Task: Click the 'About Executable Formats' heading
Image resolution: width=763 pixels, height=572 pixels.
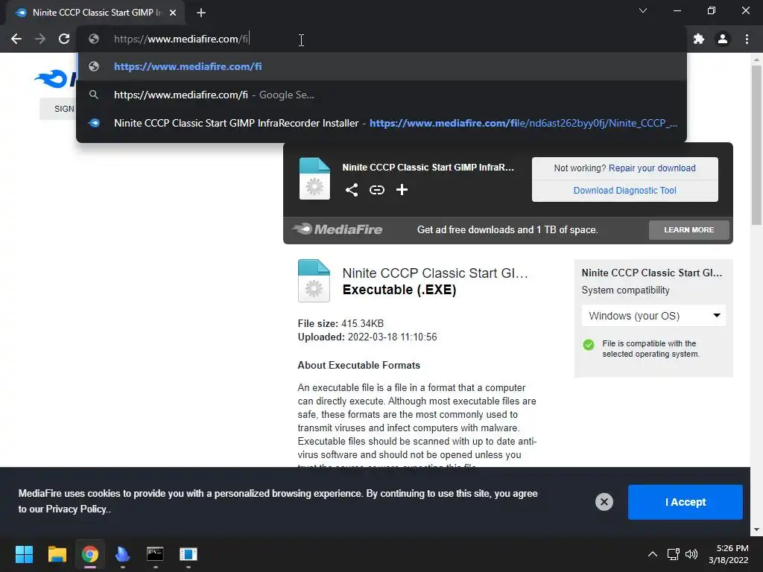Action: [x=358, y=365]
